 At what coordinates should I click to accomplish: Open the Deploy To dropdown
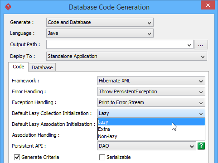[x=126, y=56]
